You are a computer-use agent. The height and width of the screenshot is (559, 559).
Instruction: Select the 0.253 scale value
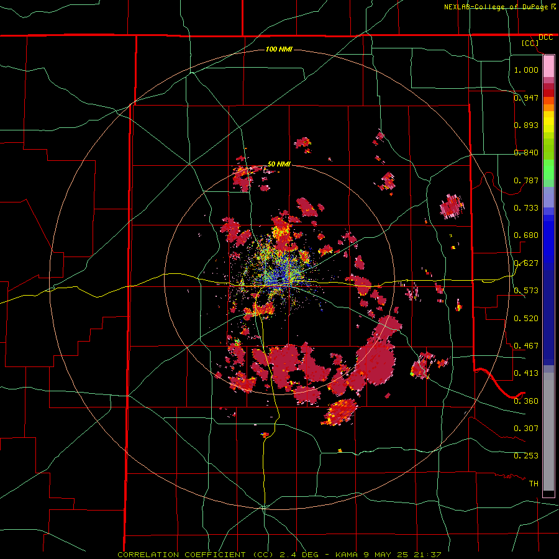coord(526,456)
